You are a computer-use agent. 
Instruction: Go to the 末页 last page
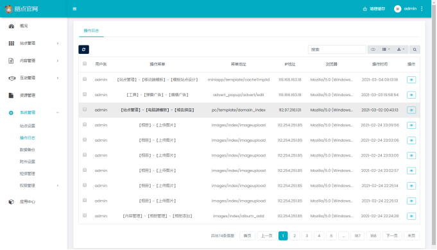411,236
